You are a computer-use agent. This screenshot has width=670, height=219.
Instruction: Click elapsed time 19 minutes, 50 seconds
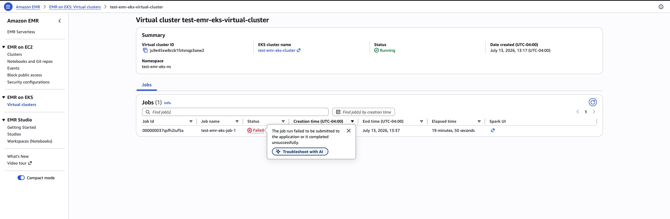click(x=453, y=131)
